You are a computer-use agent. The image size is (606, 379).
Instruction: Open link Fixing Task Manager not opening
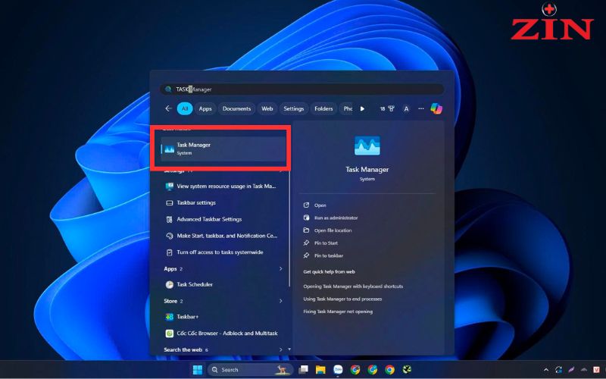[338, 312]
